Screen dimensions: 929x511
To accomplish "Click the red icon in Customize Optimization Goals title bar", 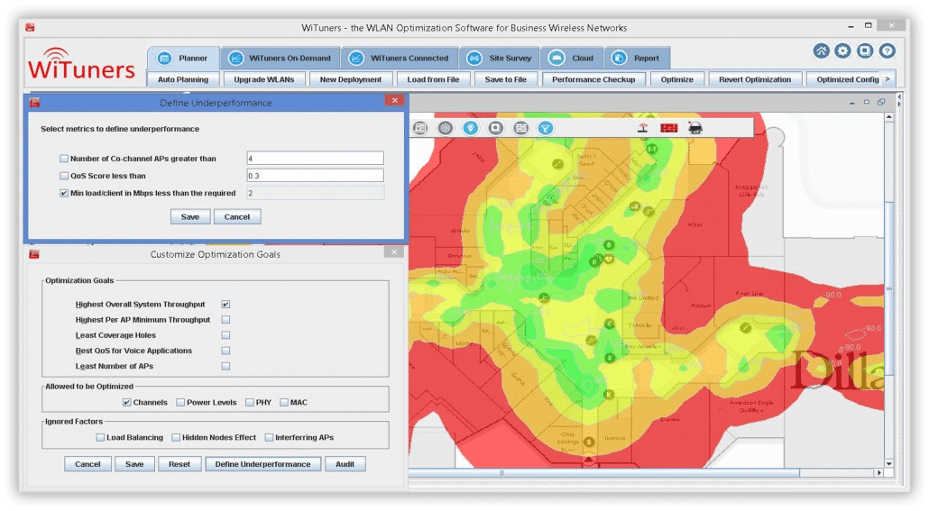I will tap(34, 255).
